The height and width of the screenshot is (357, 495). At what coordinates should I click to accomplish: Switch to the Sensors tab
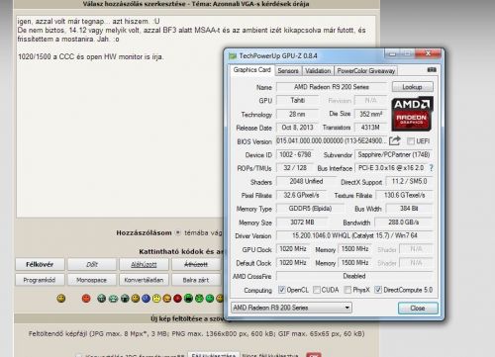click(x=288, y=71)
